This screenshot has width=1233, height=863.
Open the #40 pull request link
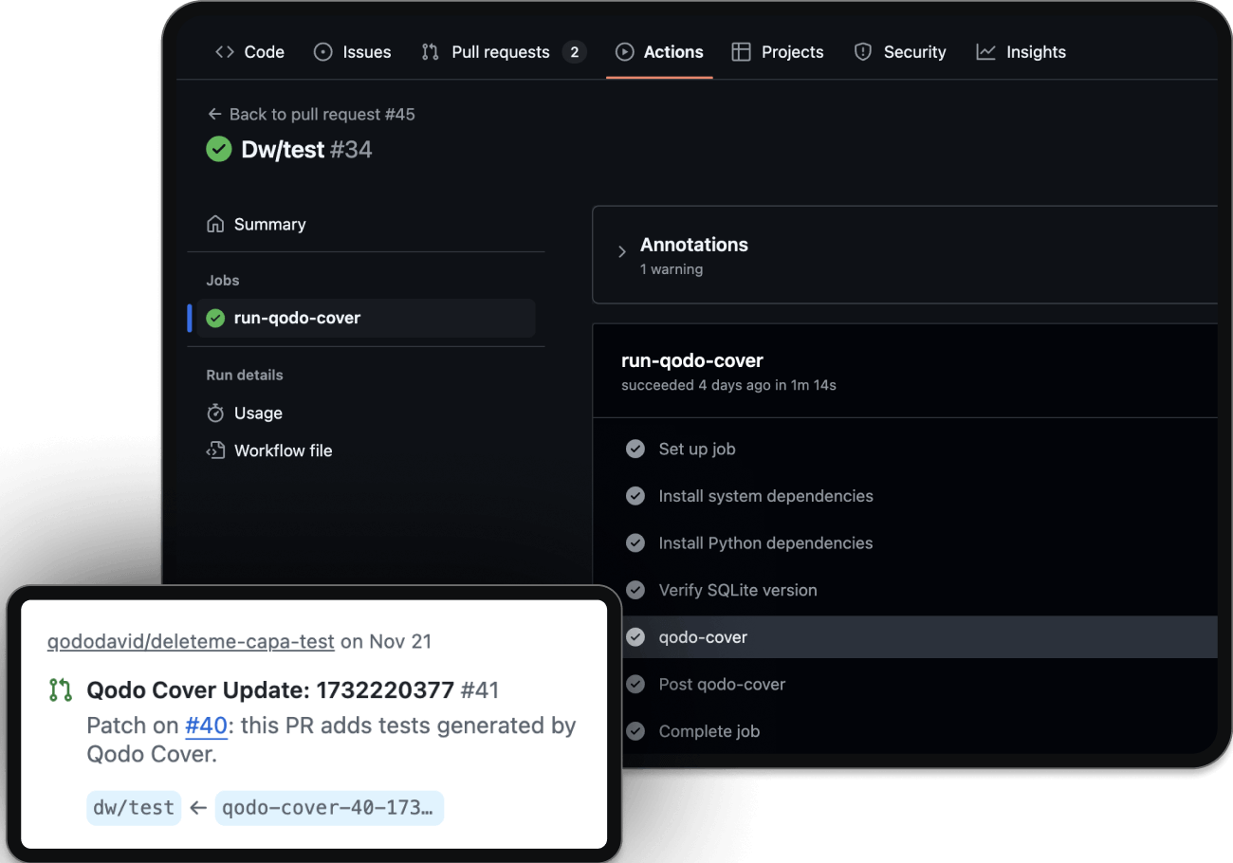(206, 726)
